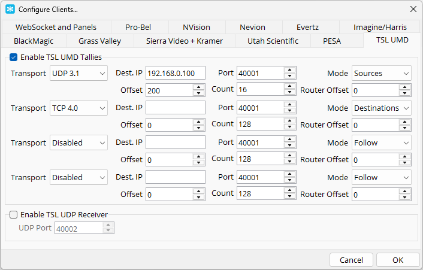Increase the TCP 4.0 row Offset value
This screenshot has height=270, width=423.
[199, 122]
